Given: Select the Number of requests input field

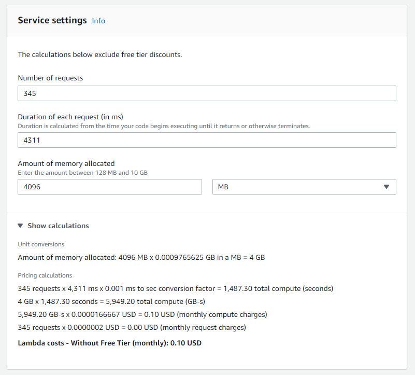Looking at the screenshot, I should pos(207,93).
